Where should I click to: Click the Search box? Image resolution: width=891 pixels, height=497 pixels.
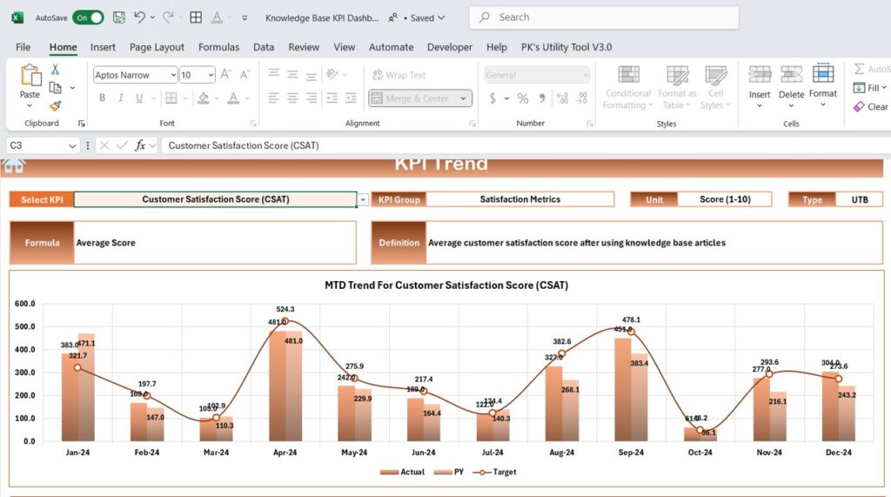click(x=604, y=17)
